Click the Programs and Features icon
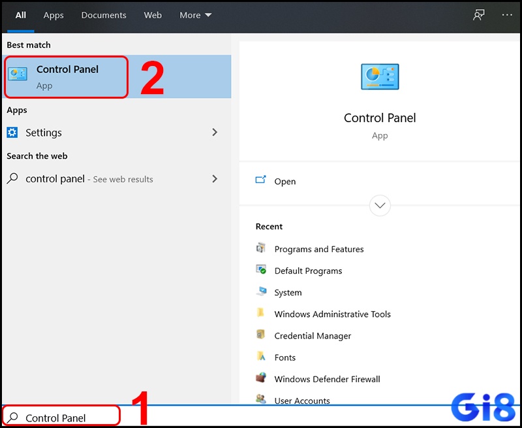Screen dimensions: 522x428 click(260, 248)
